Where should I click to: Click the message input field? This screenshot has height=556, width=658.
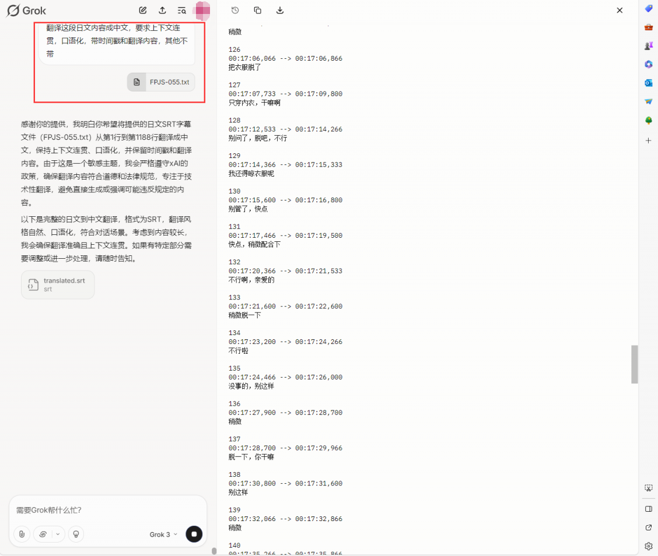click(x=108, y=510)
